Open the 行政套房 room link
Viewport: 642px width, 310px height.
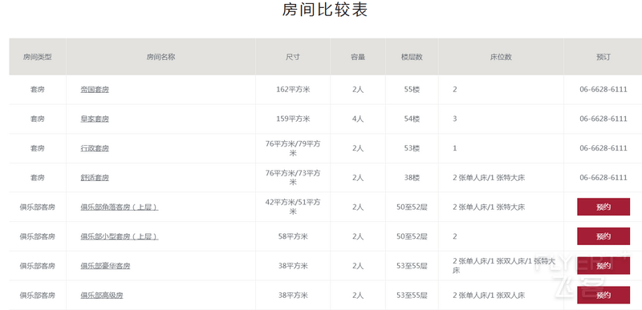tap(95, 148)
